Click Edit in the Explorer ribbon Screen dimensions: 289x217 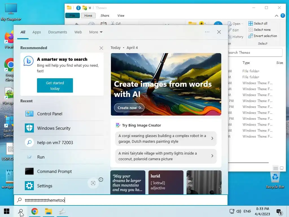click(x=234, y=30)
